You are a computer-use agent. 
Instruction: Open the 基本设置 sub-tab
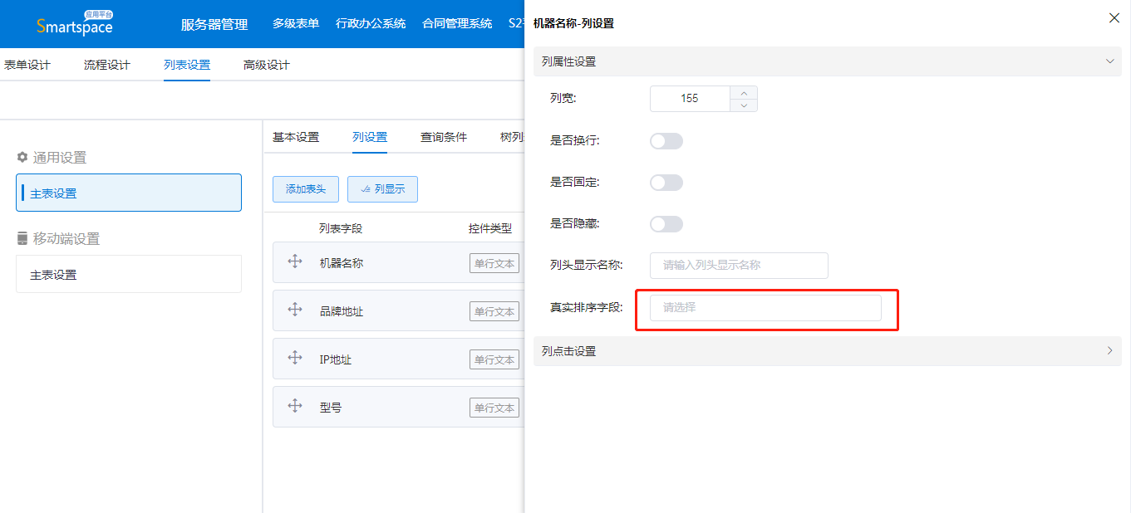point(296,137)
